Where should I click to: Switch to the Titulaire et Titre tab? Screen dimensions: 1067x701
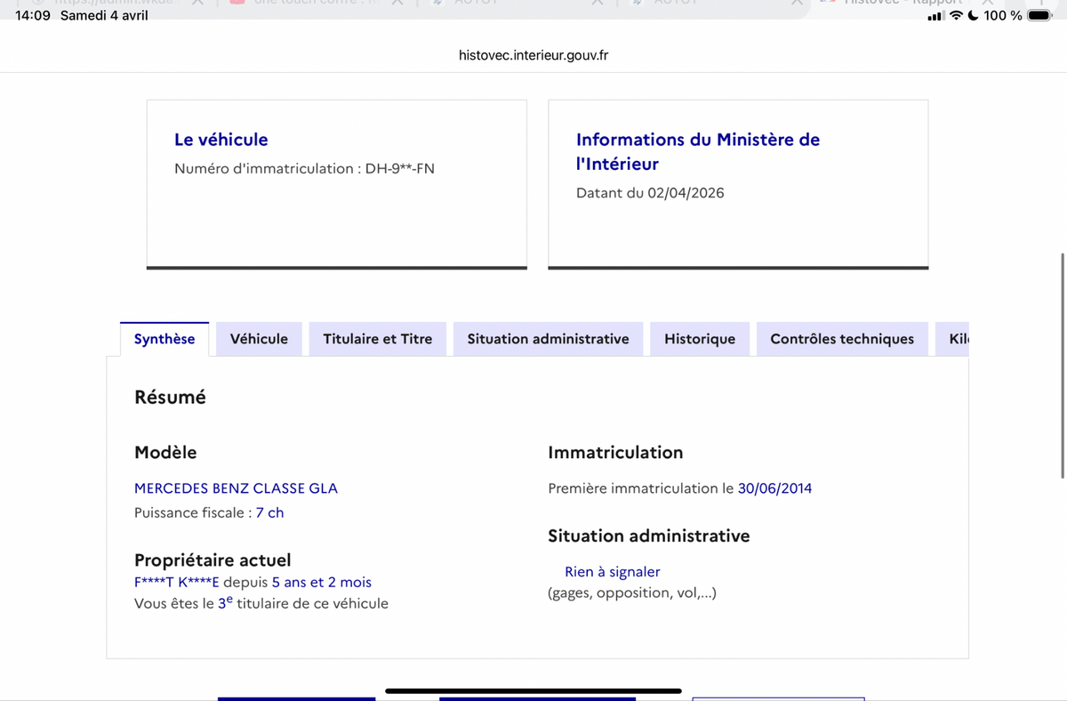point(378,339)
